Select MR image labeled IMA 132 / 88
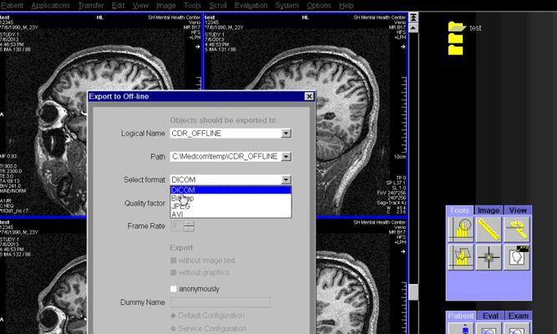 (x=43, y=276)
